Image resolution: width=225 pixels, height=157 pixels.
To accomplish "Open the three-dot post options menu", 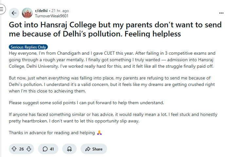I will pyautogui.click(x=221, y=13).
